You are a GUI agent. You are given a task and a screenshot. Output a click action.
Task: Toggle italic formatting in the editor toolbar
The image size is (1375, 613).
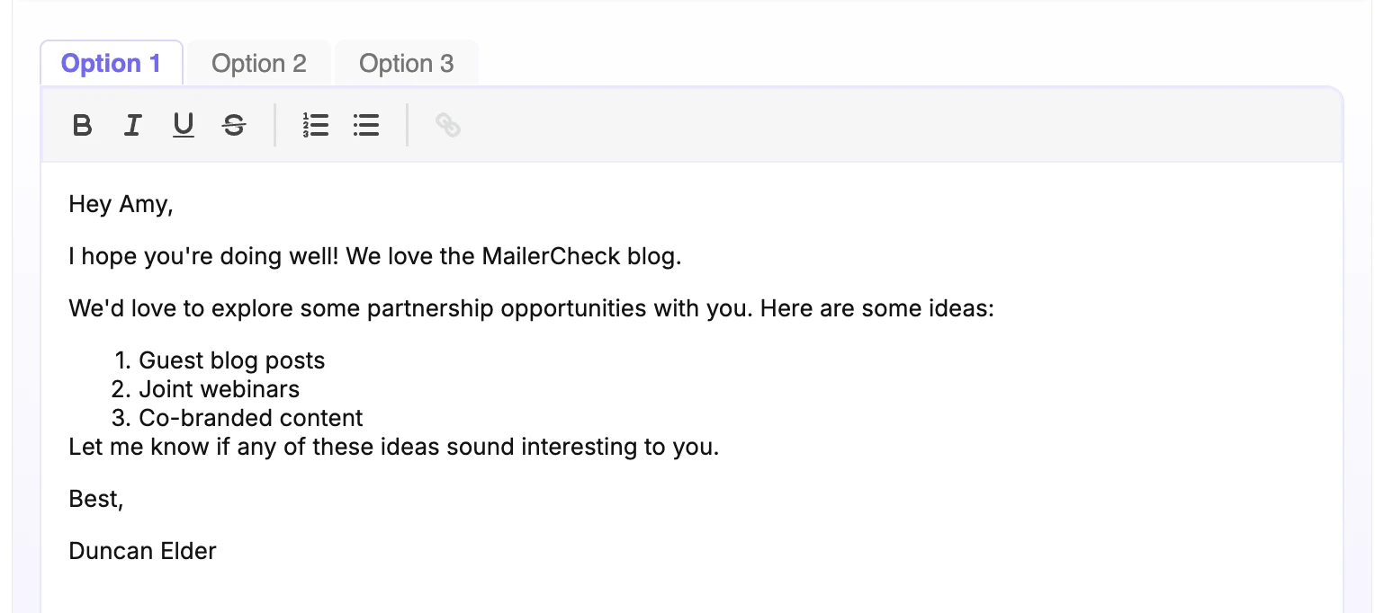tap(133, 125)
